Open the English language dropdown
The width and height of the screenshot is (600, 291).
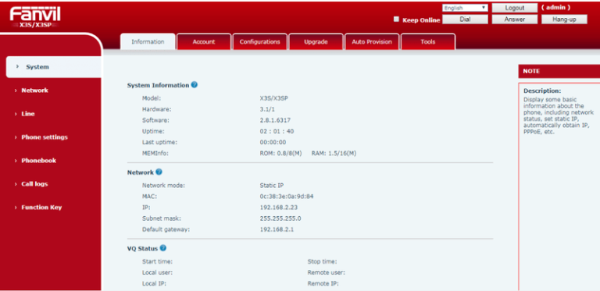click(465, 8)
